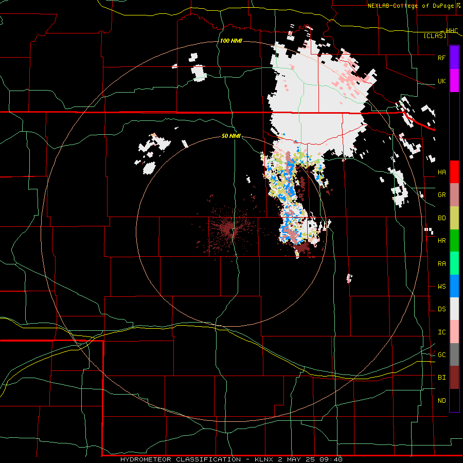Click the purple RF color swatch
463x463 pixels.
point(454,58)
